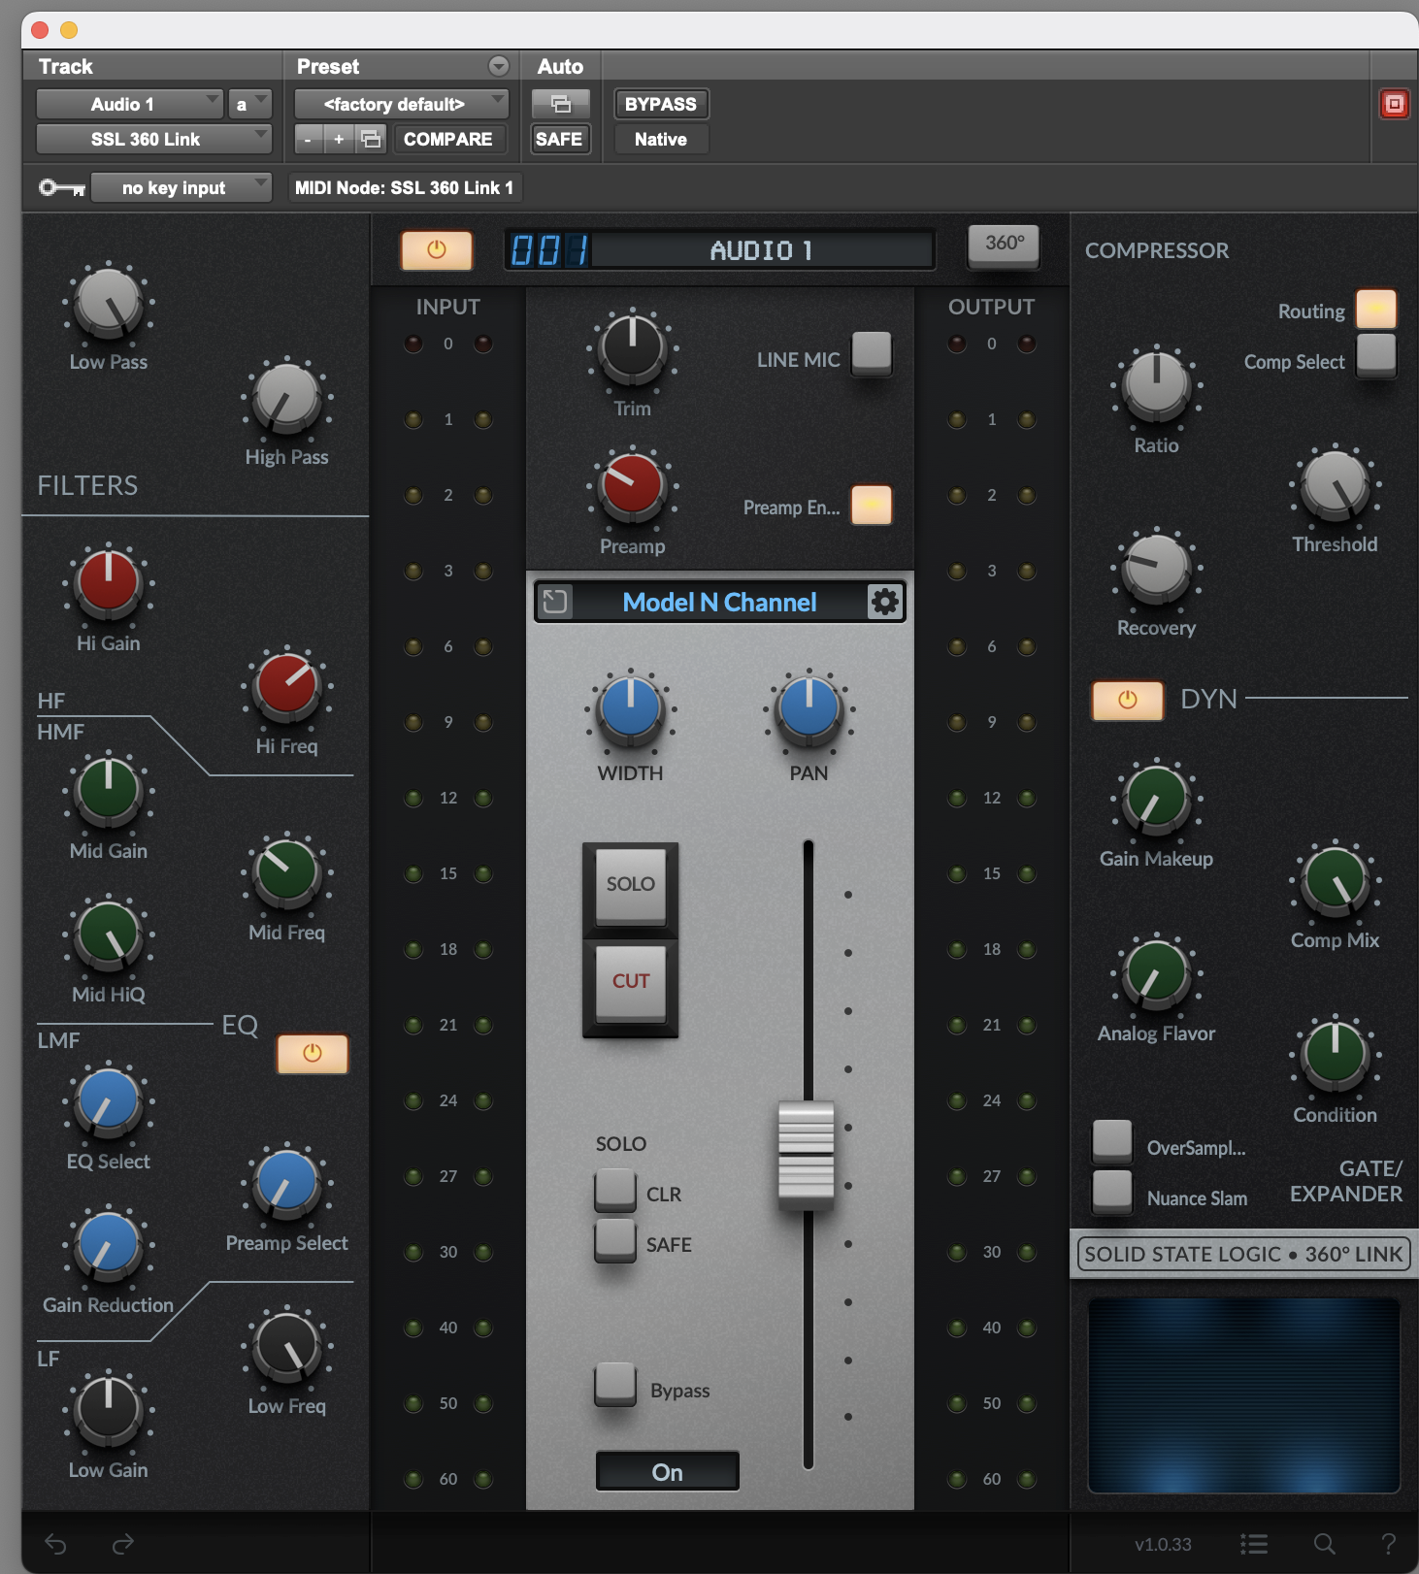
Task: Click the WIDTH knob
Action: (631, 709)
